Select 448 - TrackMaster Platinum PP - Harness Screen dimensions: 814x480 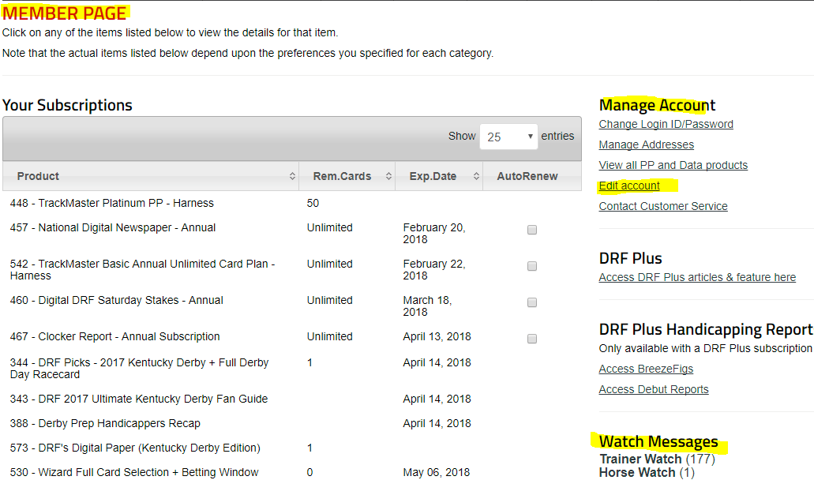click(x=111, y=203)
